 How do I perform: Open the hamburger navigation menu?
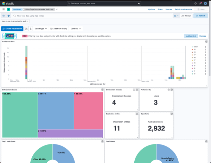(4, 9)
